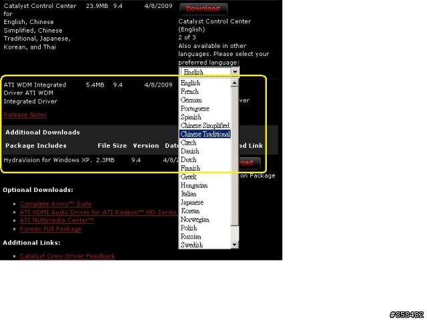
Task: Click the '23.9MB' file size value
Action: [x=97, y=6]
